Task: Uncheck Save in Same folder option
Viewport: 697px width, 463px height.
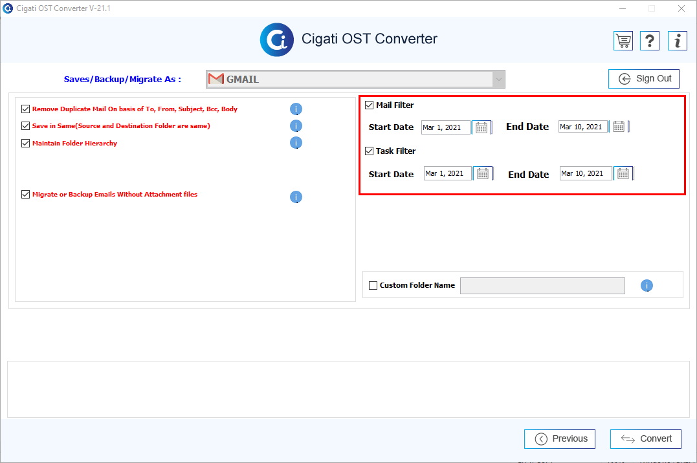Action: point(25,125)
